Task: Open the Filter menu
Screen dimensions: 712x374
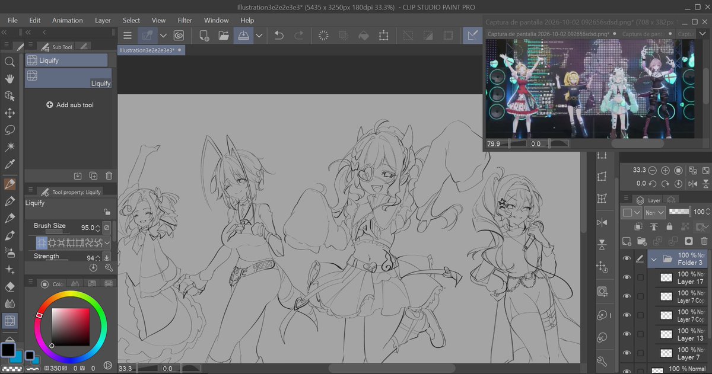Action: 185,20
